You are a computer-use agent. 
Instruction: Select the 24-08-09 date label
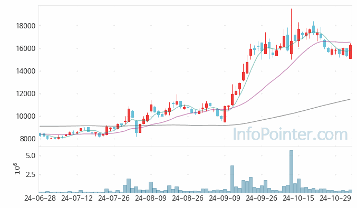pos(151,198)
